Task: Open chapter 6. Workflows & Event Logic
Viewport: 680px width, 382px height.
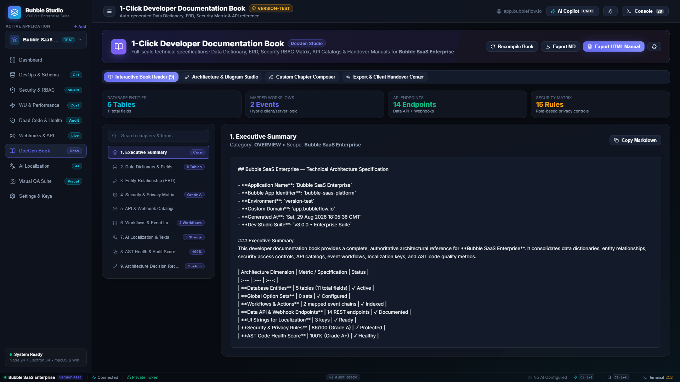Action: click(159, 223)
